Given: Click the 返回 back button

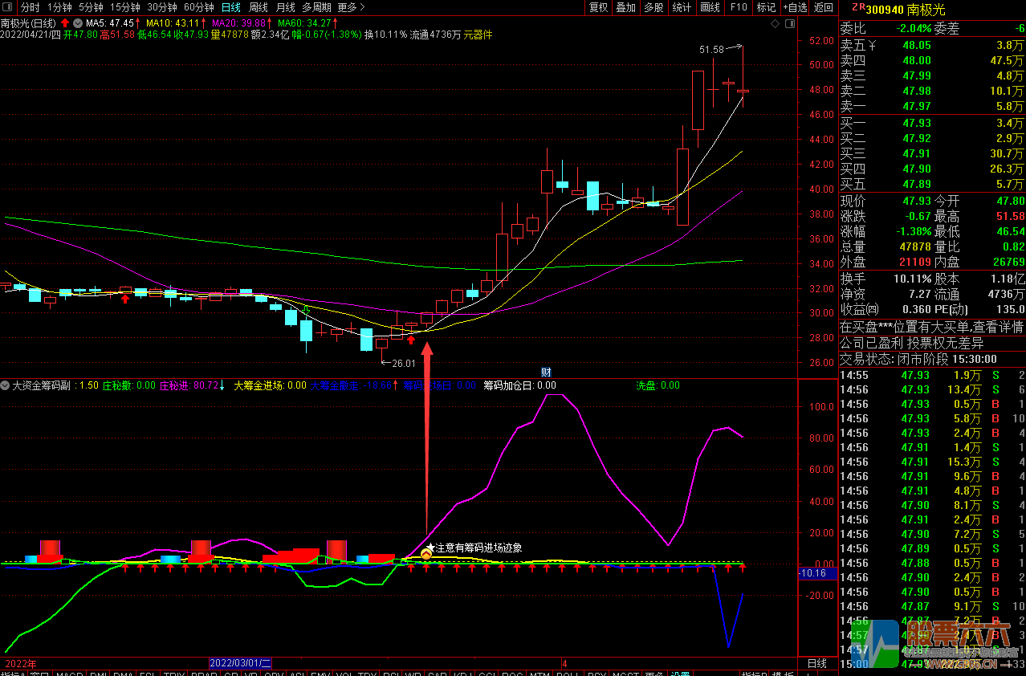Looking at the screenshot, I should point(823,7).
